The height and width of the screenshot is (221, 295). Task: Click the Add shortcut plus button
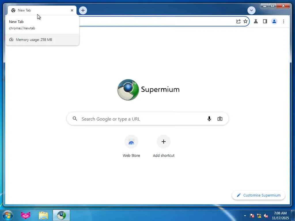pyautogui.click(x=164, y=142)
